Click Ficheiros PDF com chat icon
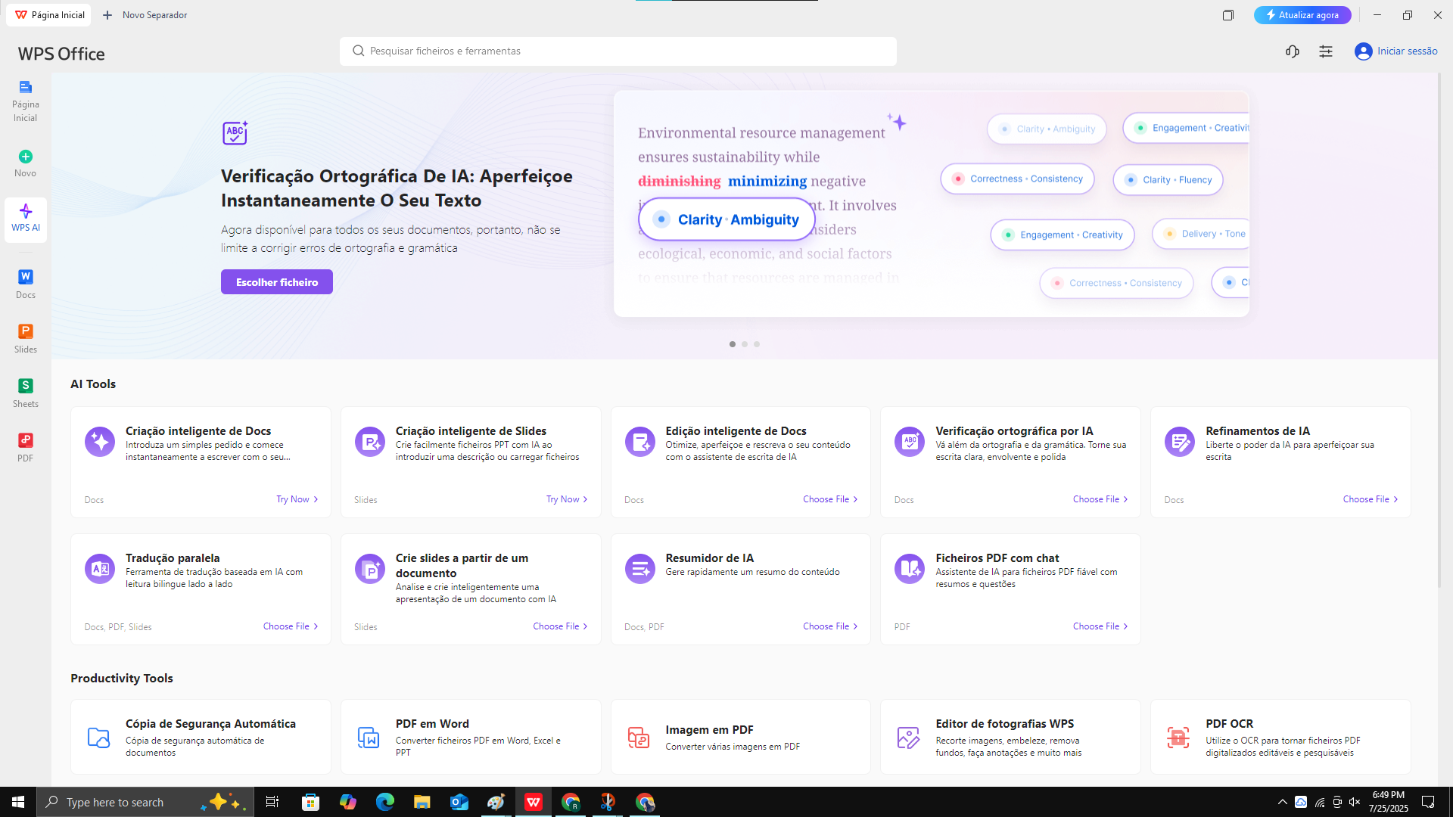1453x817 pixels. [x=909, y=568]
